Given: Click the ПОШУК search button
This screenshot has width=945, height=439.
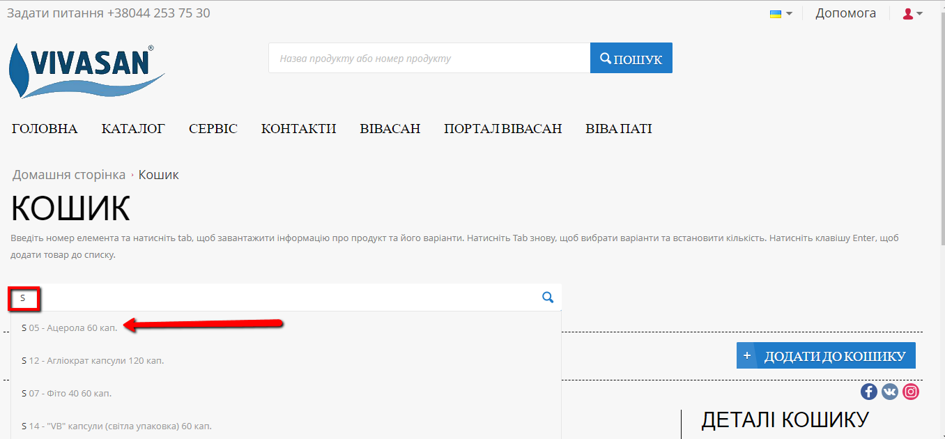Looking at the screenshot, I should [631, 58].
